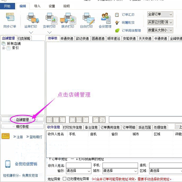Open the 区域 请选择 dropdown
The image size is (182, 182).
pos(166,171)
